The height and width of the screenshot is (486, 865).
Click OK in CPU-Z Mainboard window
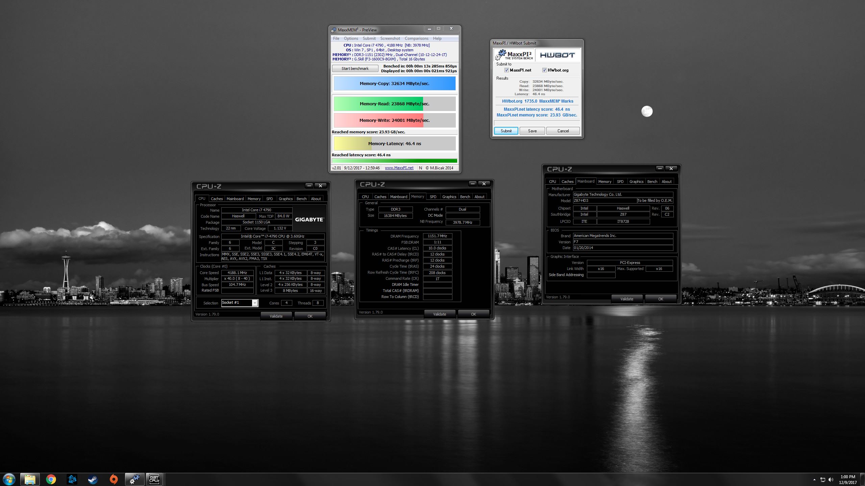coord(661,299)
